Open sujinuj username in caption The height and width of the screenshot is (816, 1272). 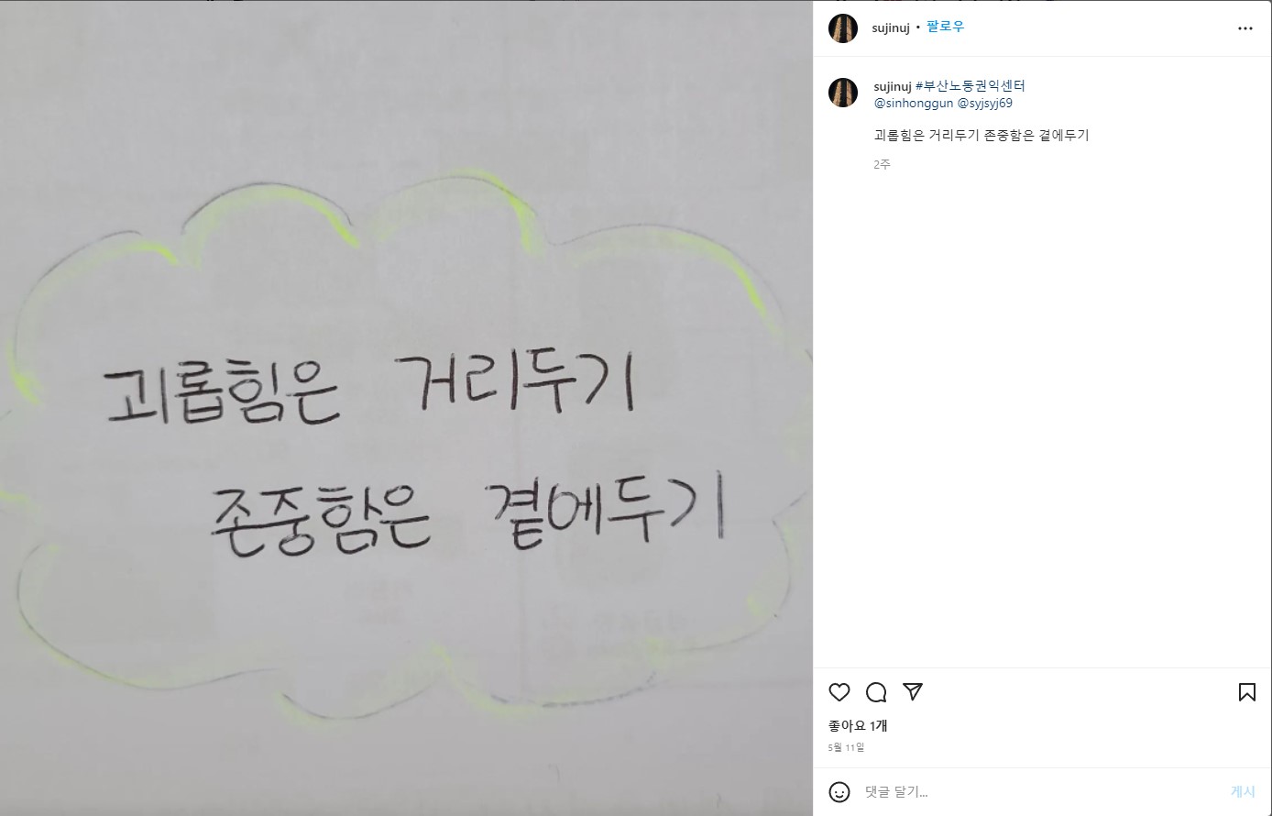click(892, 86)
